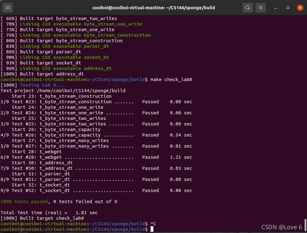Click 'Start 28: t_webget' line
This screenshot has width=307, height=233.
coord(37,152)
